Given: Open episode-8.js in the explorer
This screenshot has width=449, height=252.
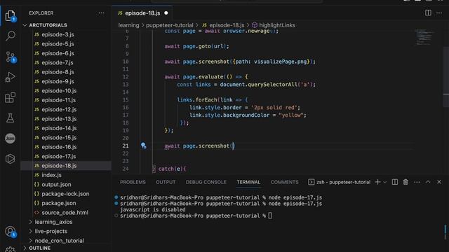Looking at the screenshot, I should (x=58, y=72).
